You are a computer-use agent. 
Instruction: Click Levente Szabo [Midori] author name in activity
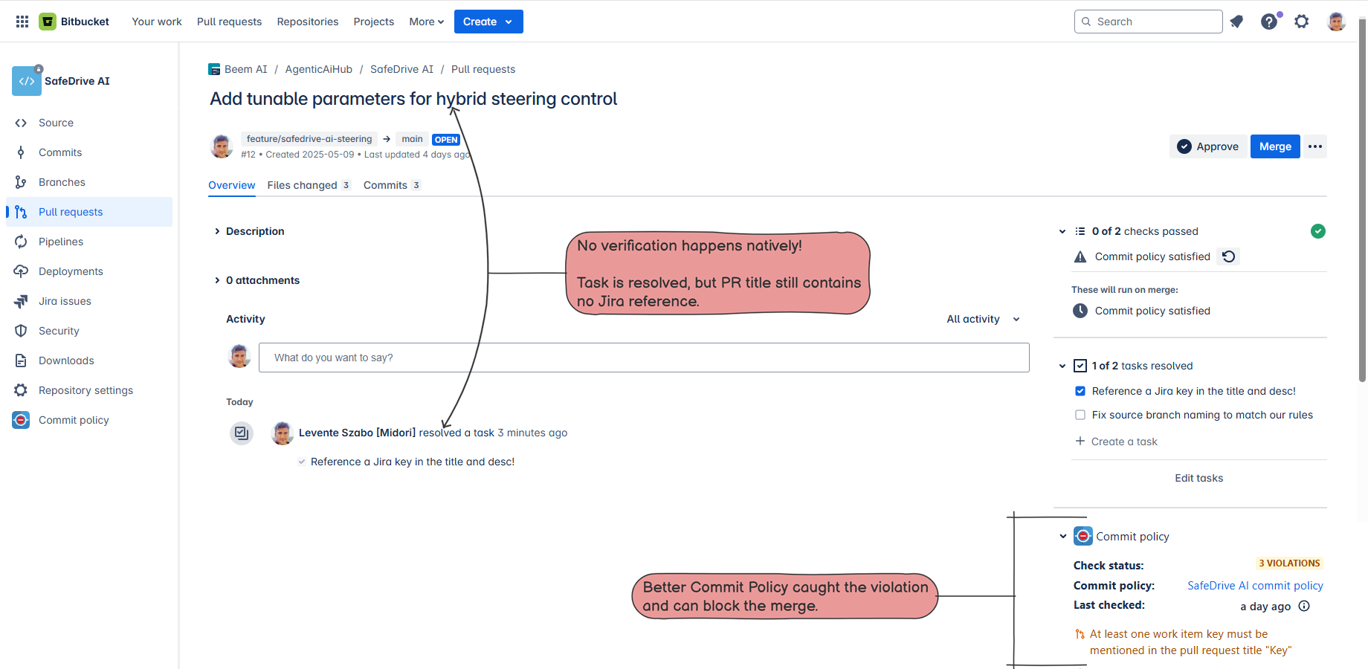tap(357, 433)
